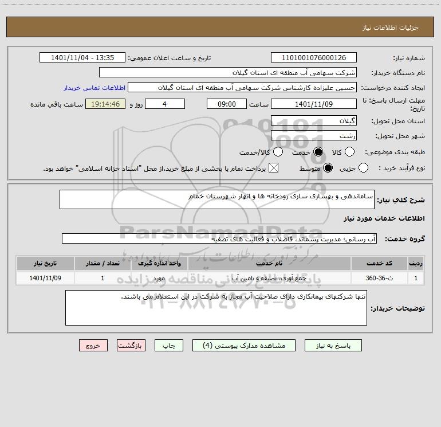Click the جزئیات اطلاعات نیاز page header

click(x=390, y=28)
